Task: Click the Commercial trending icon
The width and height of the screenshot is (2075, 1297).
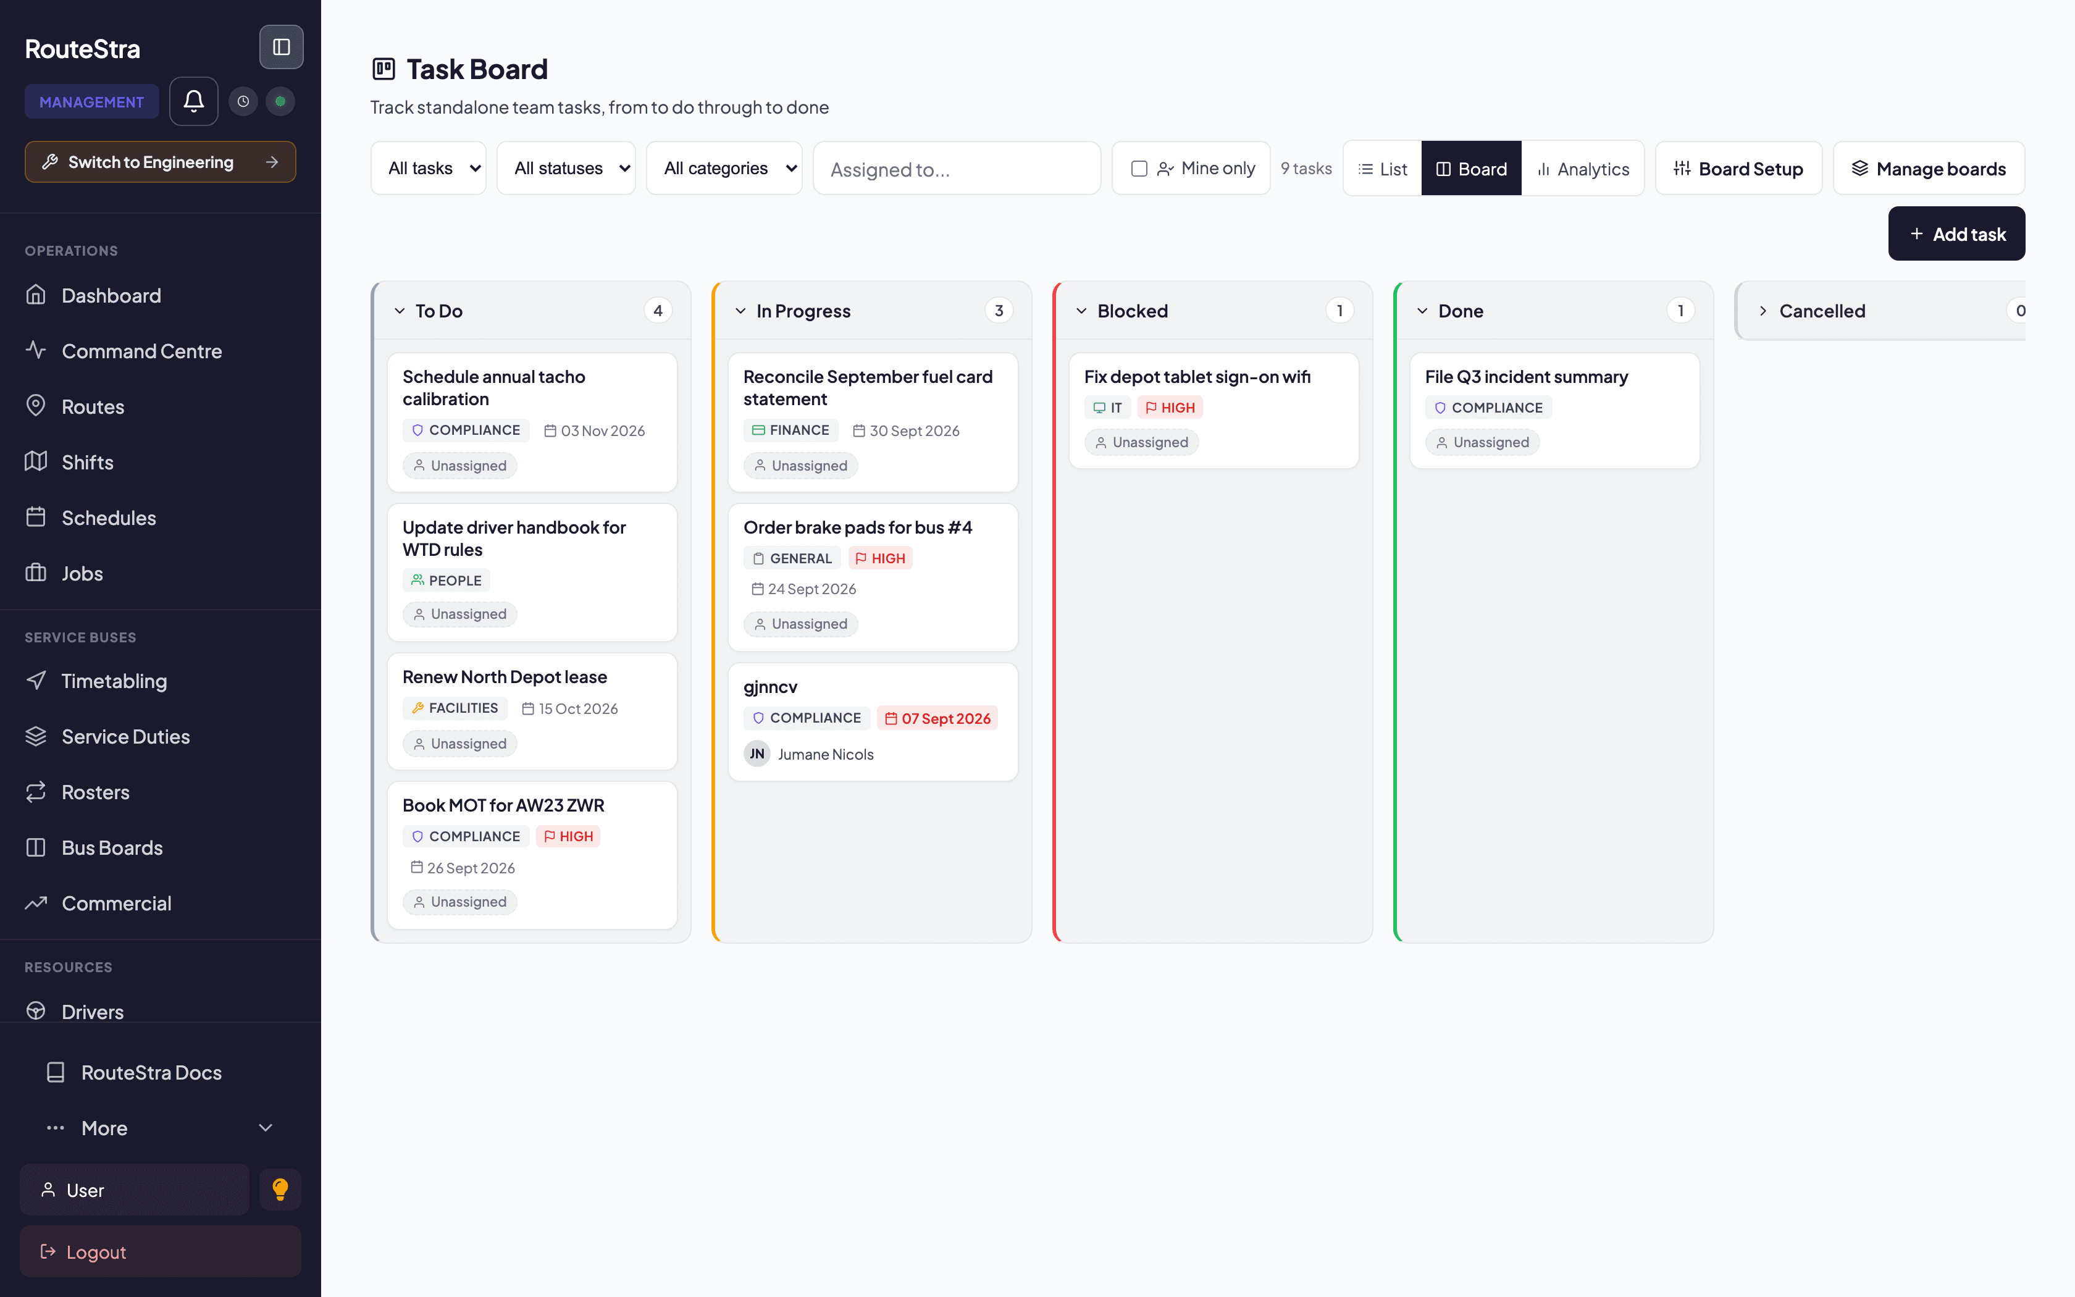Action: point(36,902)
